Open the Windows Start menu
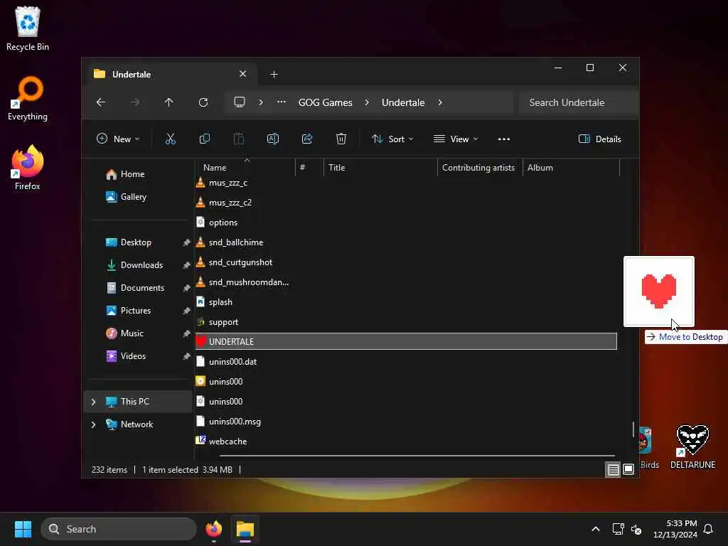The width and height of the screenshot is (728, 546). (23, 529)
